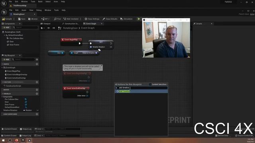The height and width of the screenshot is (143, 255).
Task: Add a new variable via Variables plus icon
Action: [x=37, y=94]
